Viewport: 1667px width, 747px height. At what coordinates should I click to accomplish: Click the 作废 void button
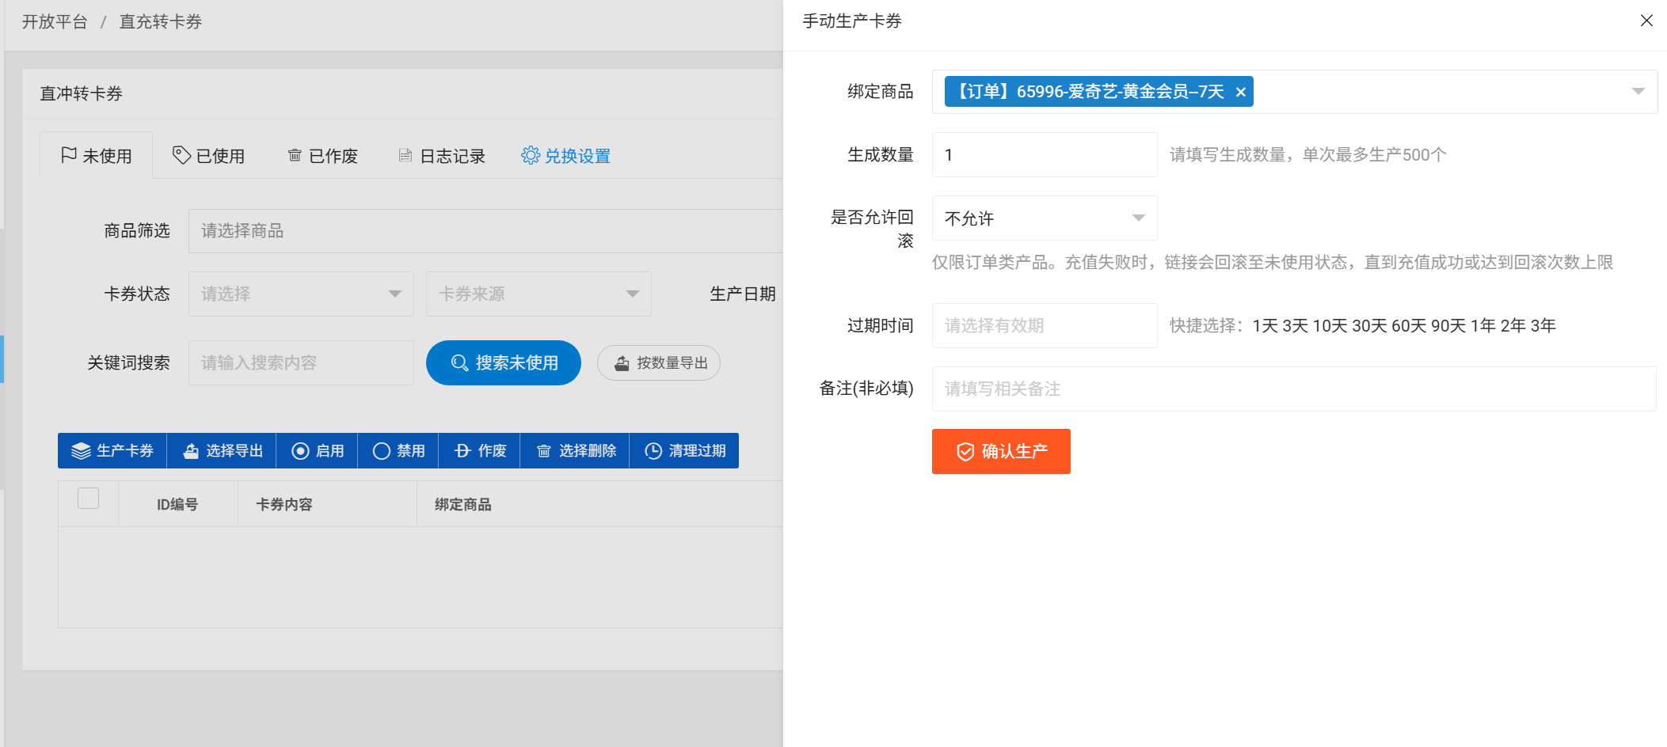480,451
